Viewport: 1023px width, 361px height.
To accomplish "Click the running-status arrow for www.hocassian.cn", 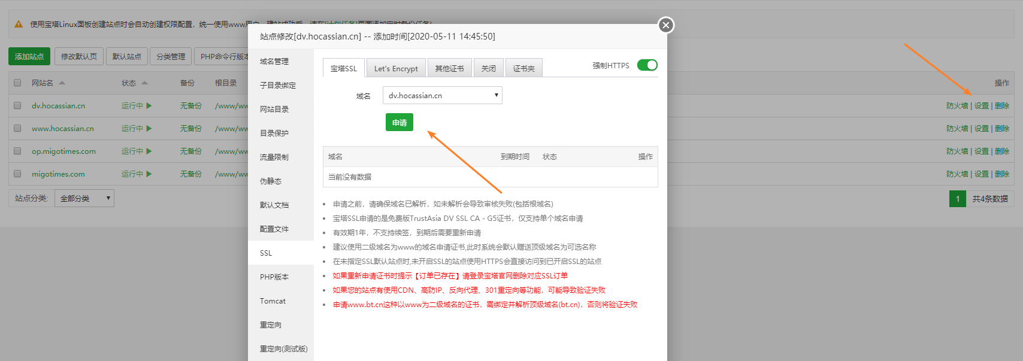I will (149, 128).
